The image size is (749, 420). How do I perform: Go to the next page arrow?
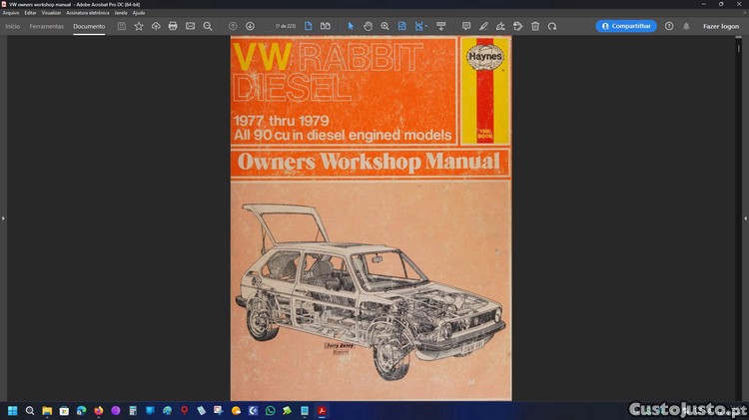[x=250, y=26]
